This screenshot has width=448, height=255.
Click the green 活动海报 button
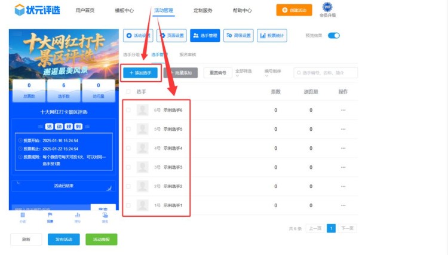(x=102, y=239)
